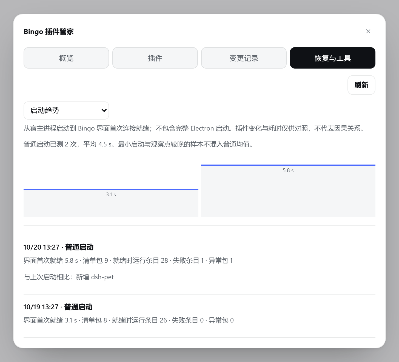
Task: Close the Bingo 插件管家 dialog
Action: (368, 31)
